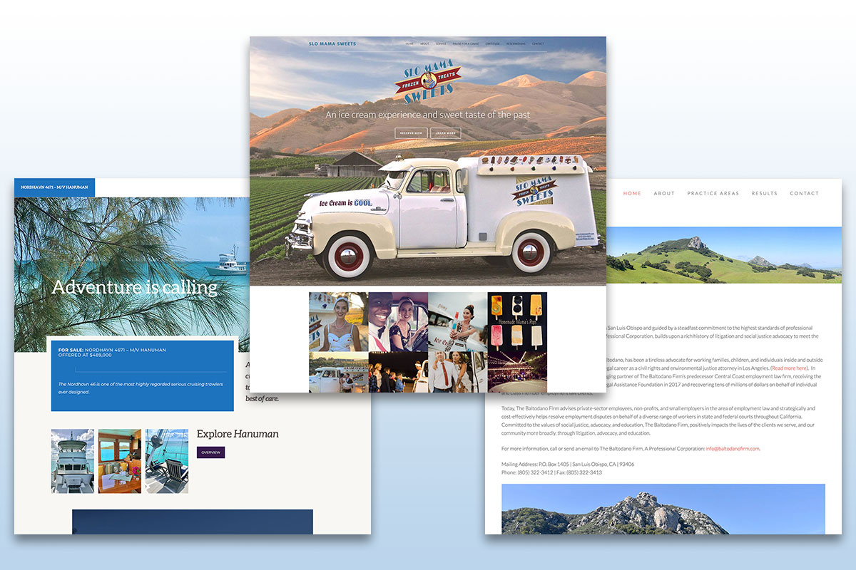This screenshot has width=856, height=570.
Task: Open the boat deck chair thumbnail
Action: pyautogui.click(x=167, y=461)
